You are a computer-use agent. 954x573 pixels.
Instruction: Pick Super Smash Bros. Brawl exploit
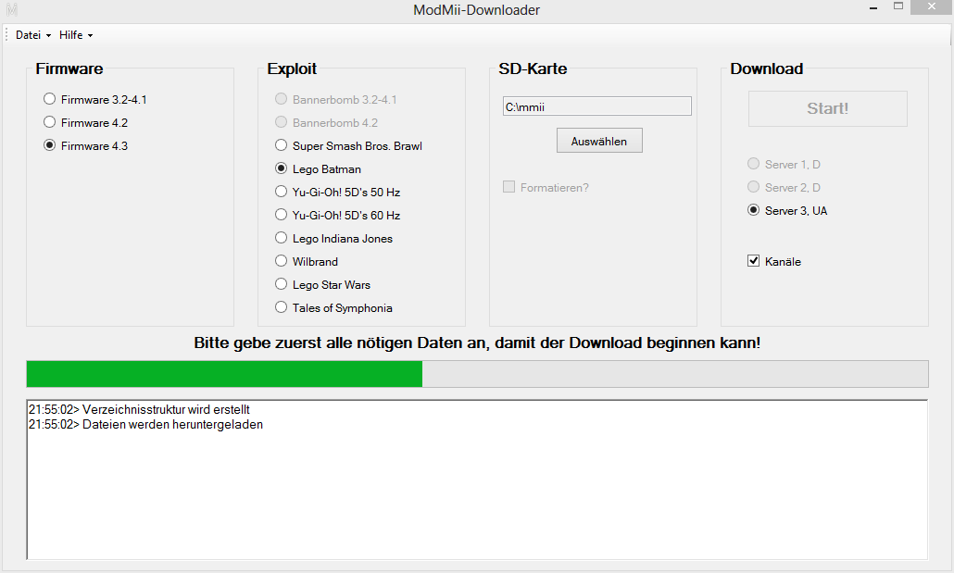[282, 145]
